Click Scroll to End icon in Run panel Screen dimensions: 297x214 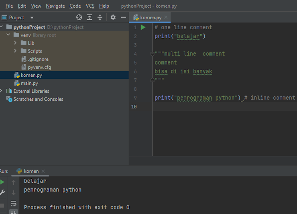point(14,212)
